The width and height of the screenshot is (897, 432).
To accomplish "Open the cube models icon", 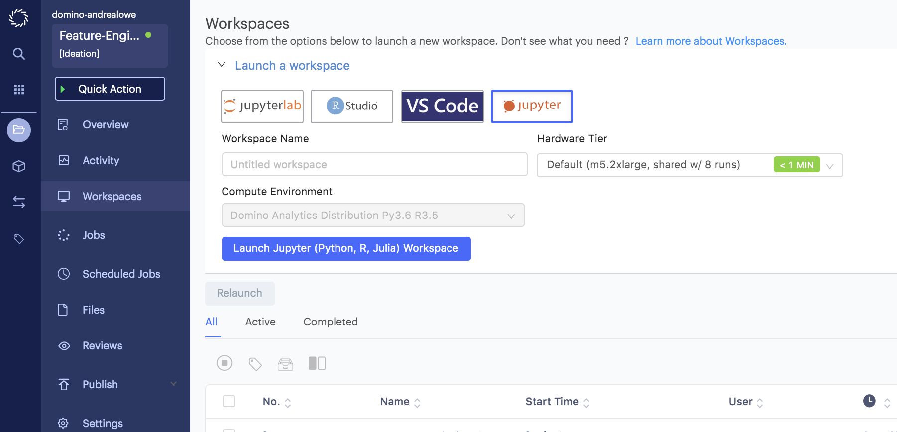I will pos(19,166).
